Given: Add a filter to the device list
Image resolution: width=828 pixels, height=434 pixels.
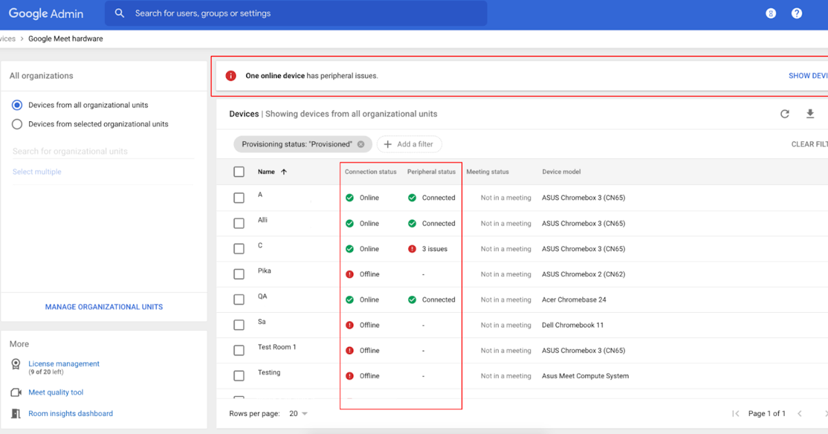Looking at the screenshot, I should point(409,144).
